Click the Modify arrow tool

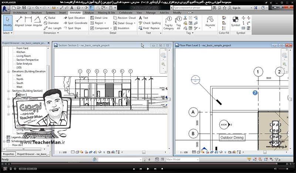pos(7,23)
